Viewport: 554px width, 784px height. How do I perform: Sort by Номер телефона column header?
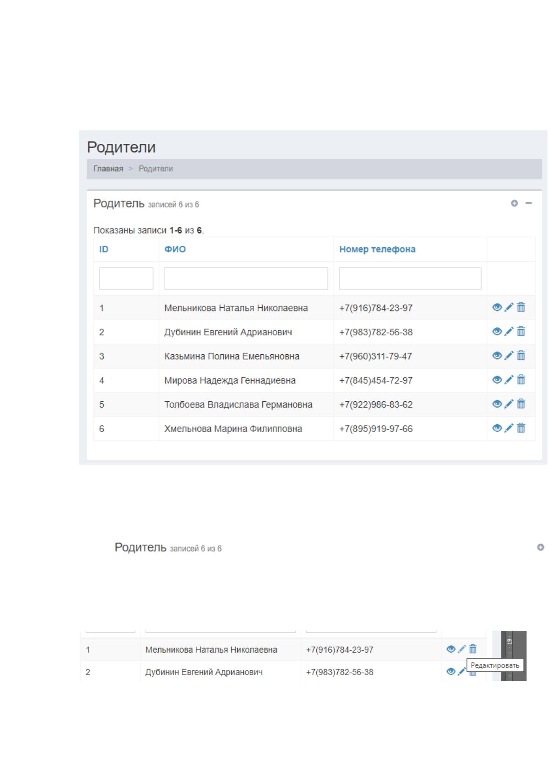point(377,249)
